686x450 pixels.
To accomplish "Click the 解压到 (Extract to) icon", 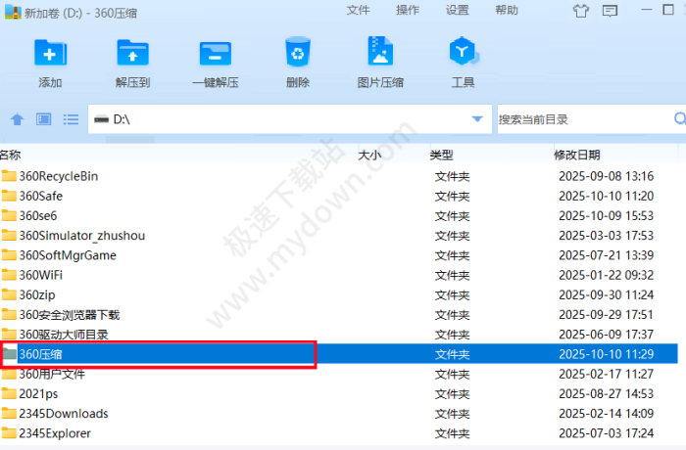I will (x=132, y=54).
